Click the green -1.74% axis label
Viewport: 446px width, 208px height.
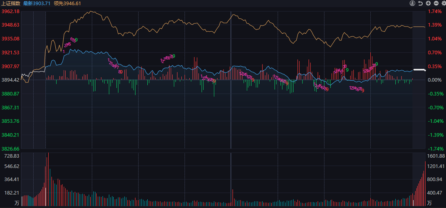[435, 149]
